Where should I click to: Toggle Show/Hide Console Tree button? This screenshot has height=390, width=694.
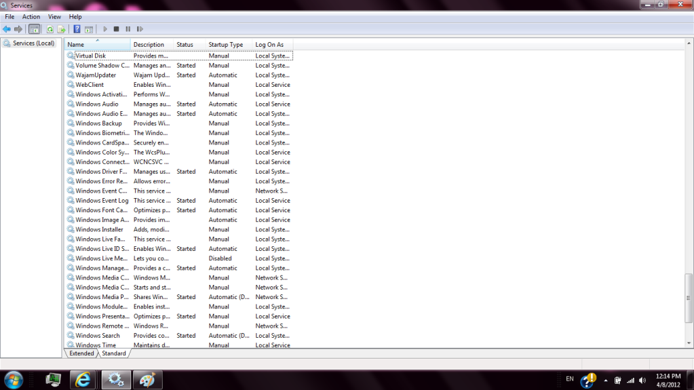(34, 29)
